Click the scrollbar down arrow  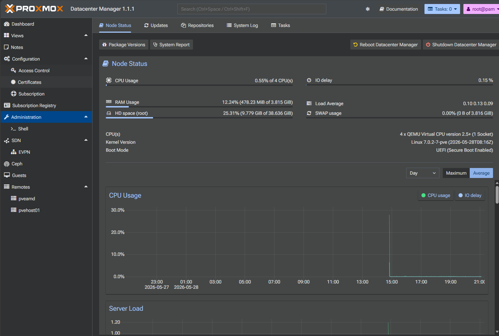coord(497,332)
